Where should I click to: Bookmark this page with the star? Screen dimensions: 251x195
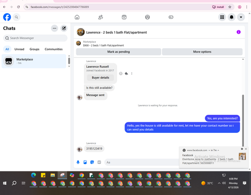[x=230, y=7]
